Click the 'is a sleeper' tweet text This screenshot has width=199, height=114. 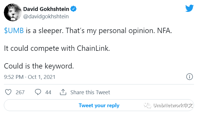pyautogui.click(x=45, y=31)
